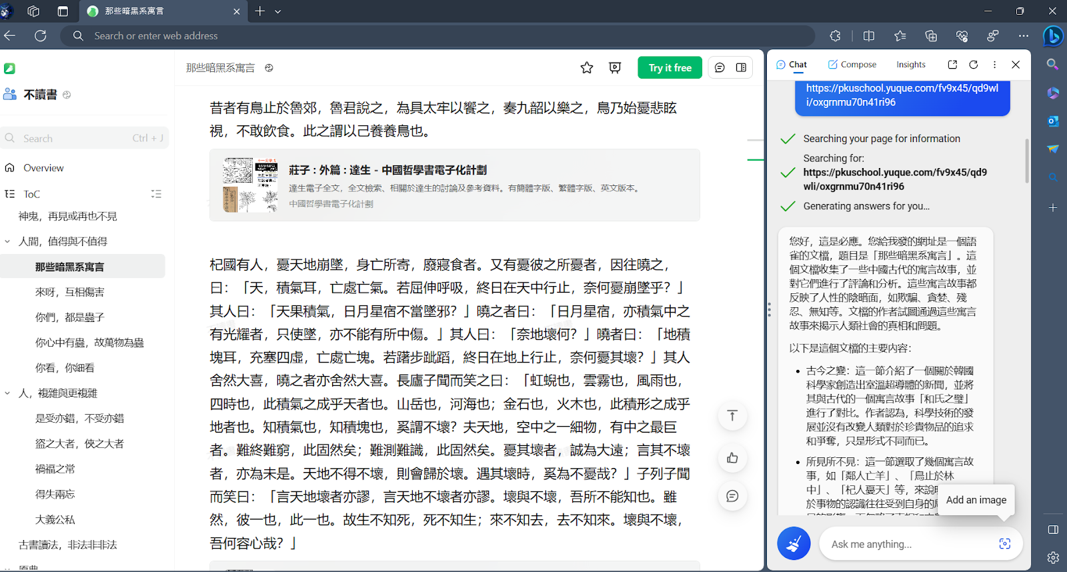The width and height of the screenshot is (1067, 572).
Task: Click the thumbs-up like button
Action: (732, 458)
